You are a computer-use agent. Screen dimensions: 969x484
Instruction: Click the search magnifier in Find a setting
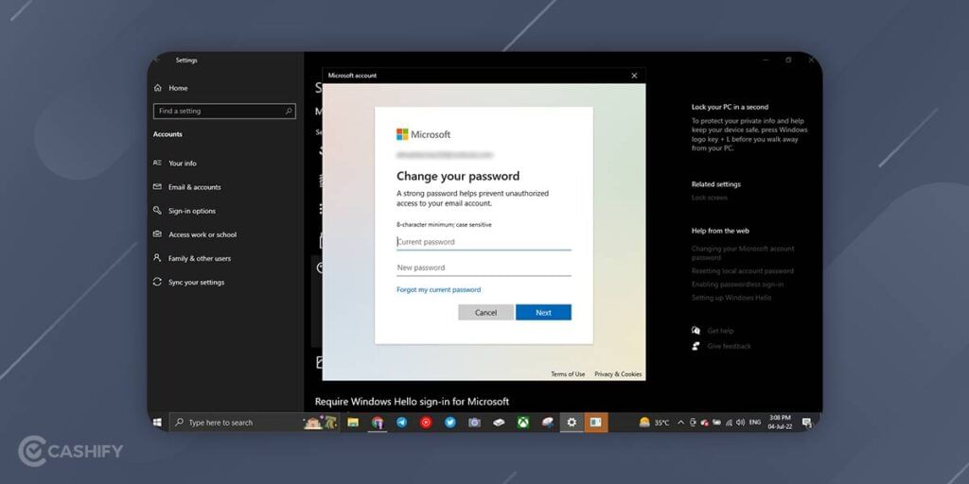point(289,112)
